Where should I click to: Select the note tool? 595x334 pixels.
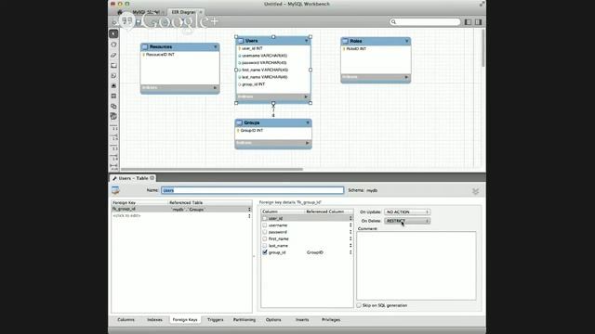(x=113, y=76)
